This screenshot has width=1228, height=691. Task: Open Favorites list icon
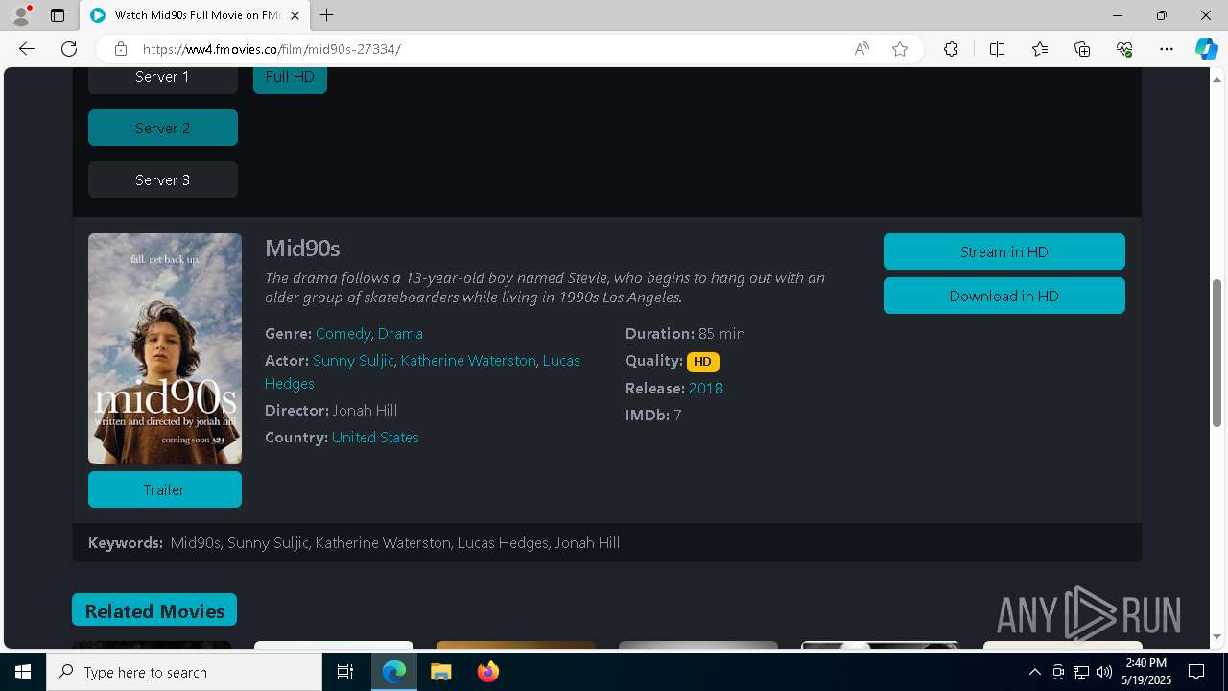(1040, 49)
